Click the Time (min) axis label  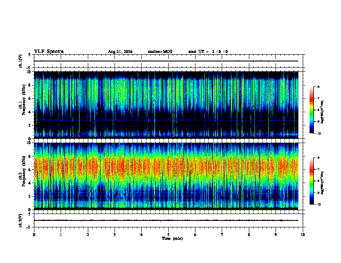point(172,239)
